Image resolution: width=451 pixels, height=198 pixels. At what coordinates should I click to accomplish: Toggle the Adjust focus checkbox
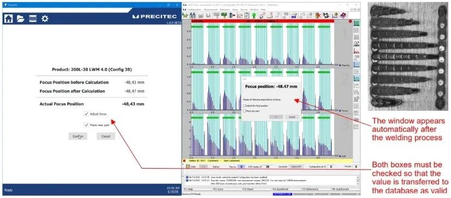[x=86, y=114]
